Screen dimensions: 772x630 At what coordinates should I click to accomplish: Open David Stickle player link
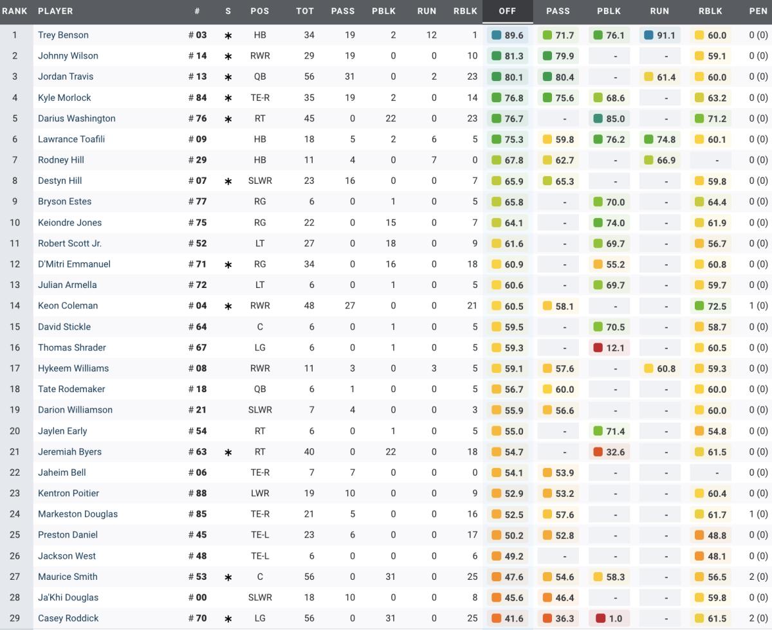64,327
